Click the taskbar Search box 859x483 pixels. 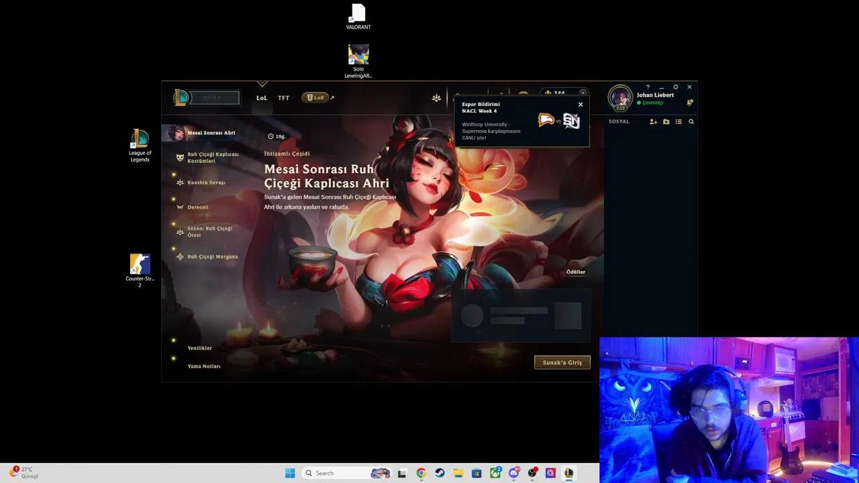tap(346, 473)
